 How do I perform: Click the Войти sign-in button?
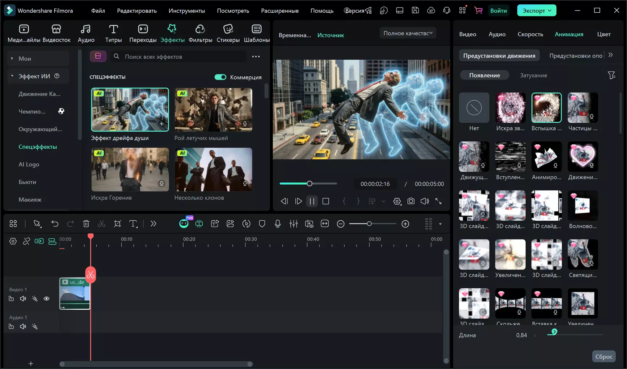(x=498, y=10)
